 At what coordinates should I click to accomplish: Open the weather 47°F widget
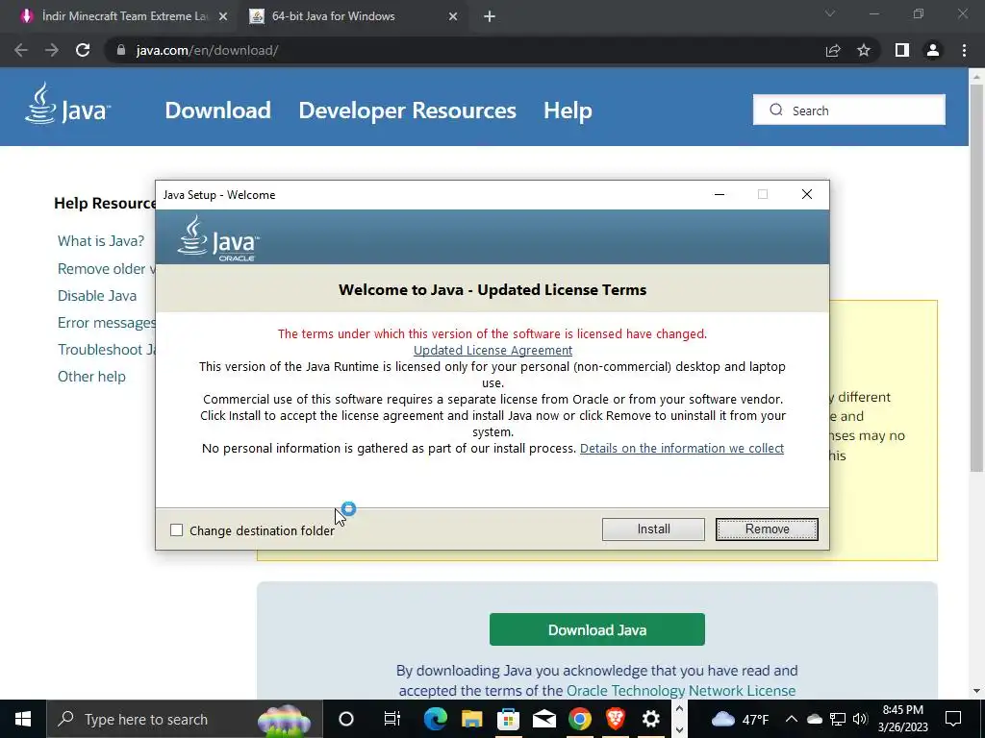[x=741, y=719]
